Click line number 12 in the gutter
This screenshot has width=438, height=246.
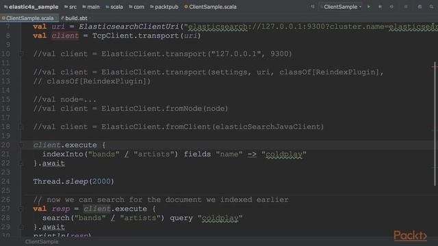[5, 72]
